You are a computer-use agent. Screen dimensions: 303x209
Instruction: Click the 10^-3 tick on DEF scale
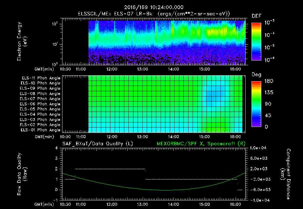click(x=269, y=22)
